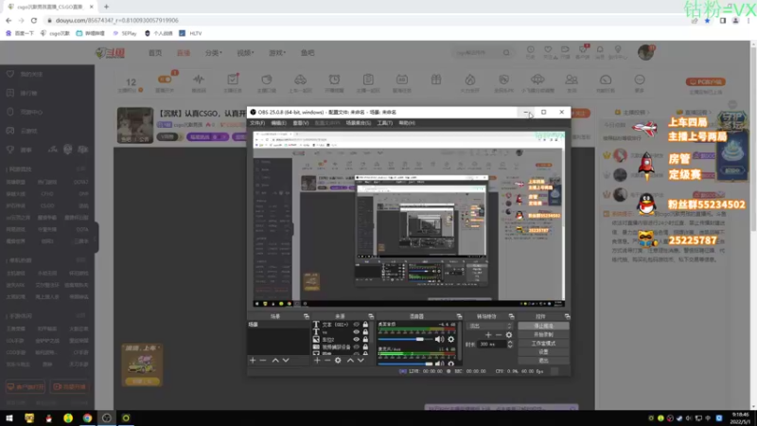Pop out the Controls dock panel
This screenshot has height=426, width=757.
pyautogui.click(x=567, y=316)
